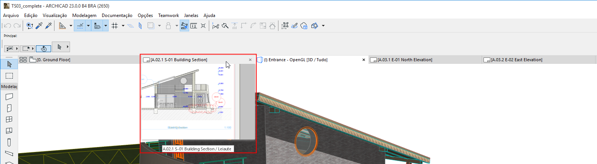Screen dimensions: 597x164
Task: Click the Editing Plane display icon
Action: 131,26
